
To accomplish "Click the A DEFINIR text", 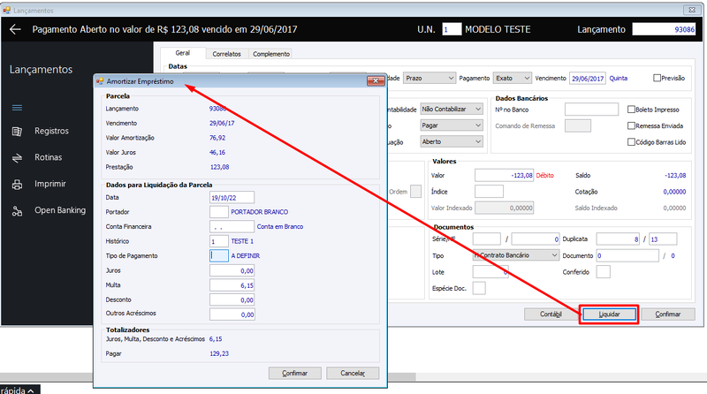I will 246,255.
